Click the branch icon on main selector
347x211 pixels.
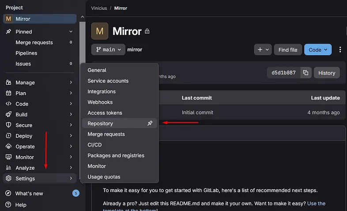tap(98, 49)
